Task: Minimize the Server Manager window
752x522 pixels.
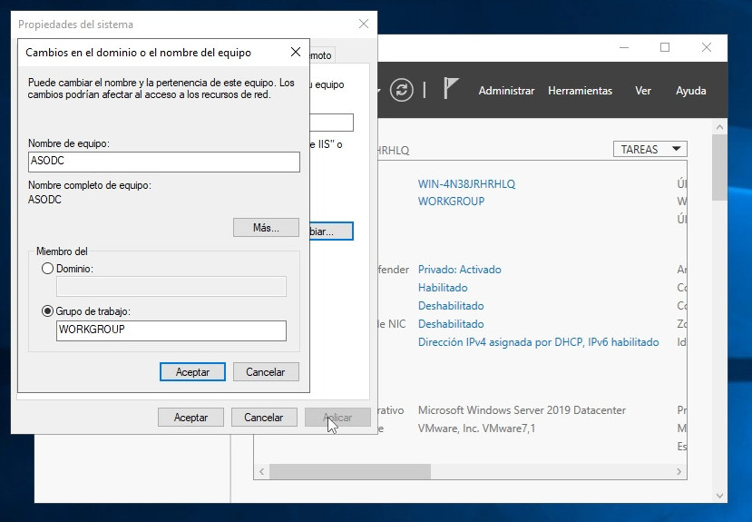Action: coord(623,47)
